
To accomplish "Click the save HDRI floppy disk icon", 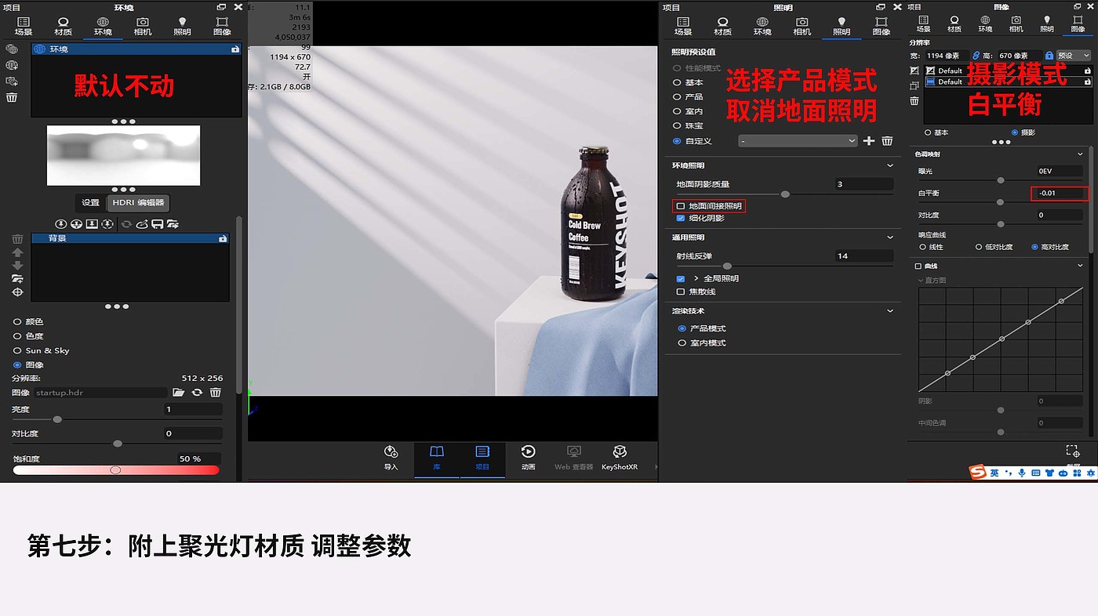I will (157, 224).
